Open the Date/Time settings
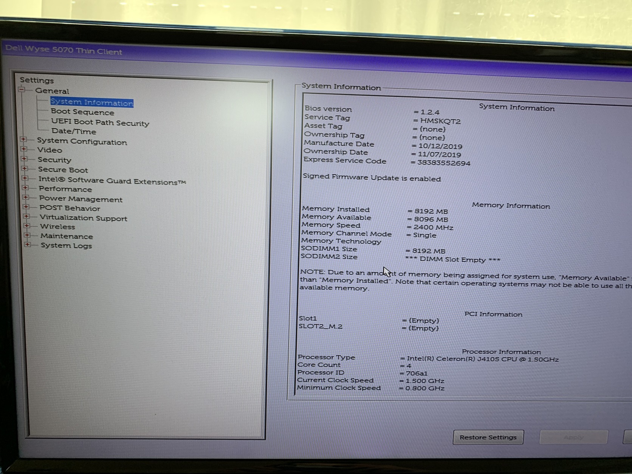 pos(74,131)
